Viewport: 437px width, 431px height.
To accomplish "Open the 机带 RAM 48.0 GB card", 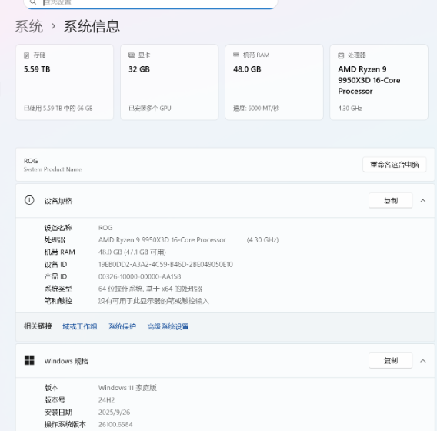I will click(274, 82).
